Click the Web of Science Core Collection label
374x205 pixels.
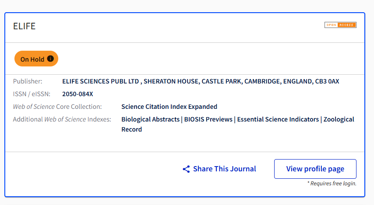pyautogui.click(x=57, y=106)
